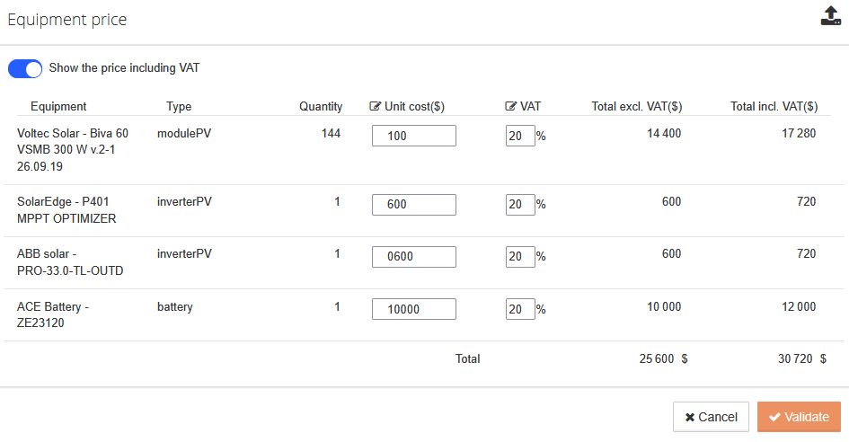Click unit cost field for SolarEdge P401 optimizer
849x442 pixels.
[x=413, y=205]
